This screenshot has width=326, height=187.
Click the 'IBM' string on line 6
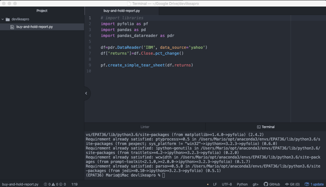[149, 47]
